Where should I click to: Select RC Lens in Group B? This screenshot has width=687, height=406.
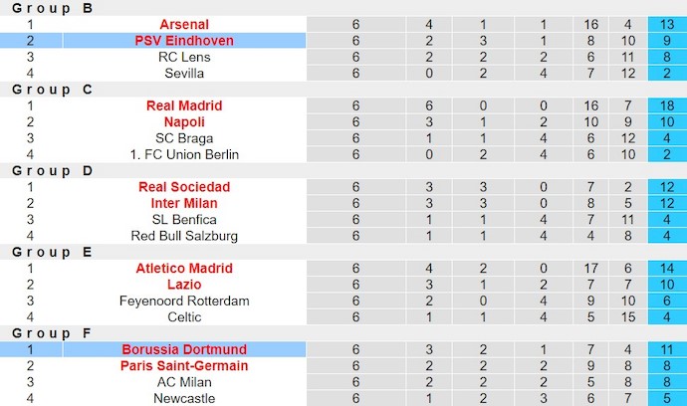(x=184, y=57)
